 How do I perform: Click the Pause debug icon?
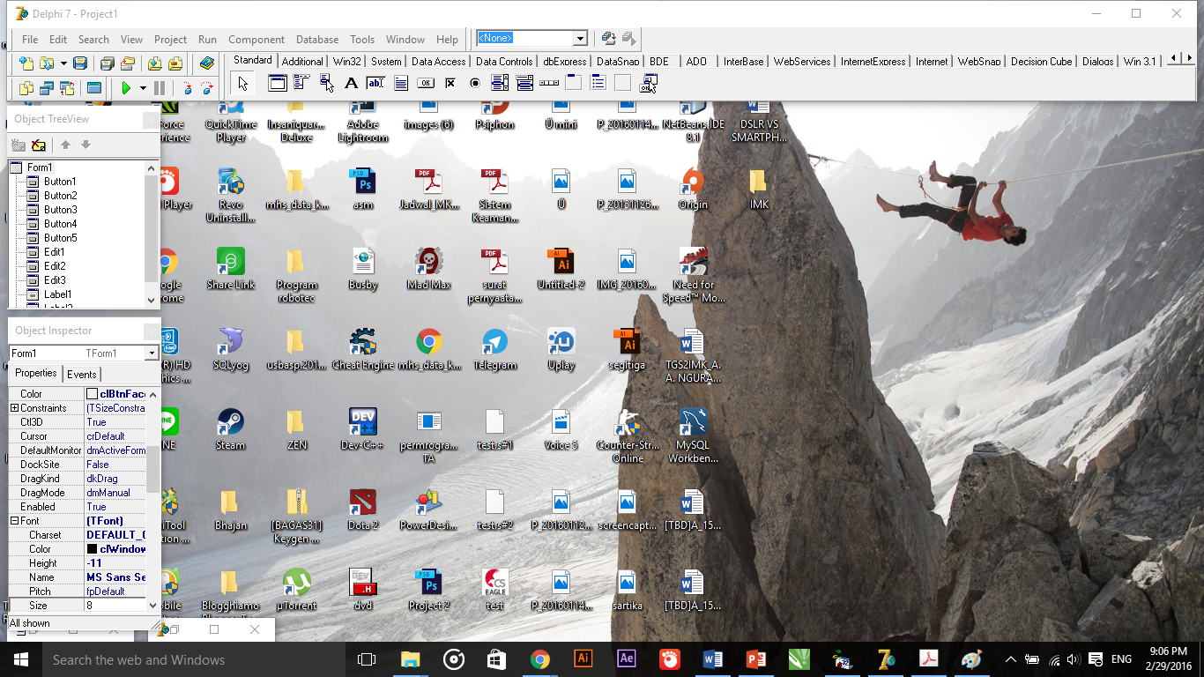coord(160,88)
